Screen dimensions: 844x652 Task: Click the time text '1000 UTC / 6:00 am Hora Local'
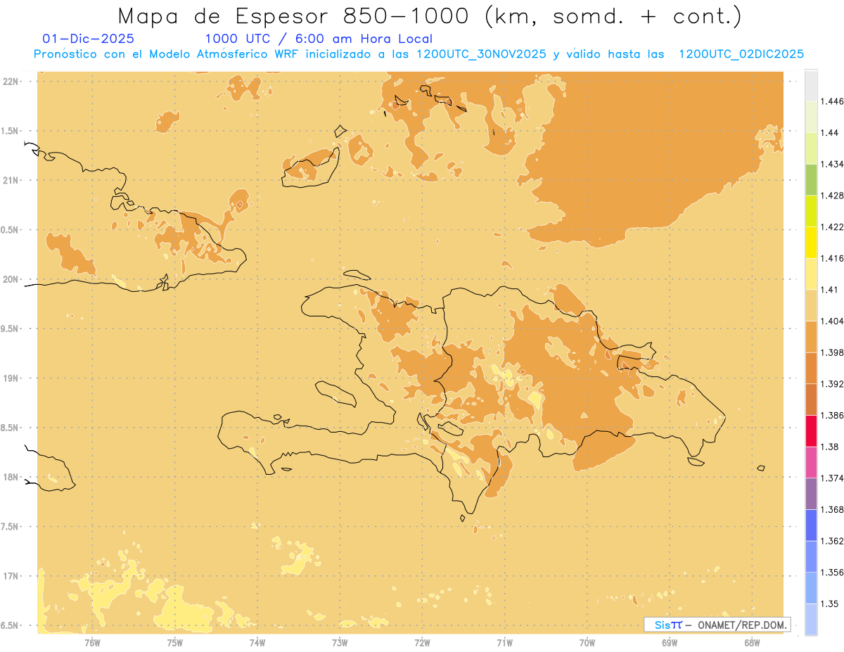pyautogui.click(x=319, y=39)
